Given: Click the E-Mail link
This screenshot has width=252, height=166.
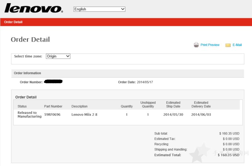Looking at the screenshot, I should [237, 45].
